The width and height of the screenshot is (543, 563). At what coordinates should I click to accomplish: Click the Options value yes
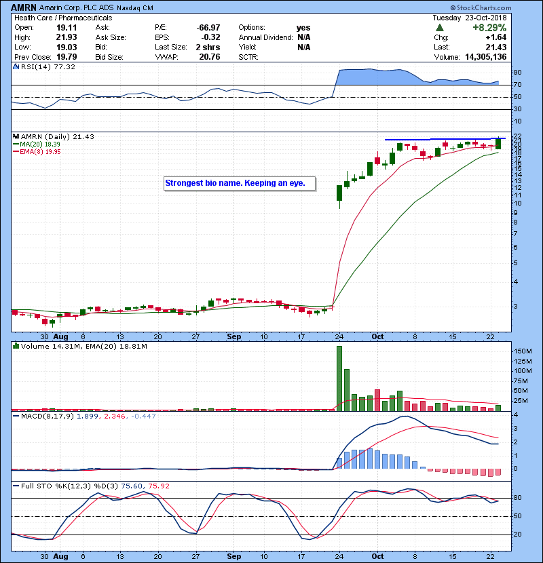pyautogui.click(x=303, y=28)
